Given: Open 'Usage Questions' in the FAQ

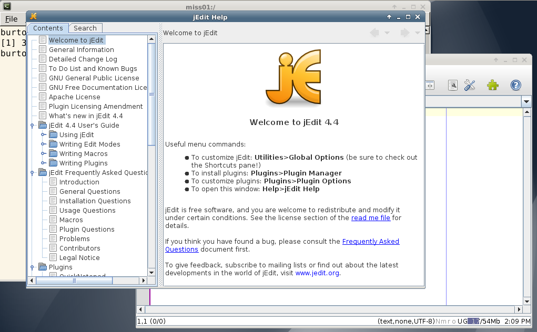Looking at the screenshot, I should (87, 210).
